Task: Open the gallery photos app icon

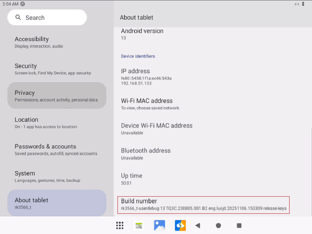Action: pos(160,225)
